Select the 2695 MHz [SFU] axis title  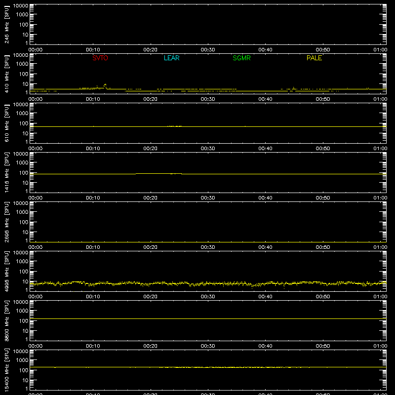coord(6,222)
